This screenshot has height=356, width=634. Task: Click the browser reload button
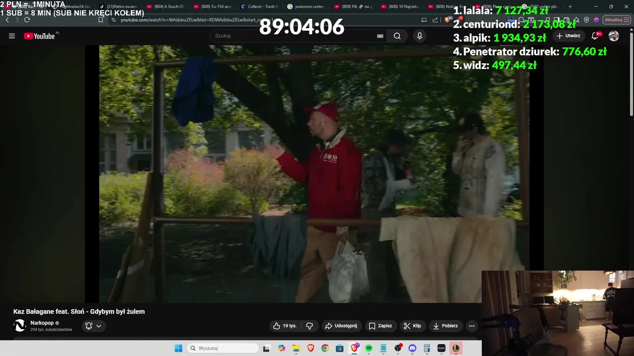click(x=27, y=20)
